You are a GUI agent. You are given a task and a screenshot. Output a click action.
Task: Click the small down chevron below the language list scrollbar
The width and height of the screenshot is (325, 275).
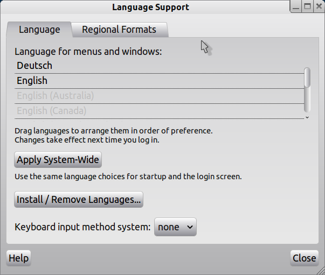307,117
